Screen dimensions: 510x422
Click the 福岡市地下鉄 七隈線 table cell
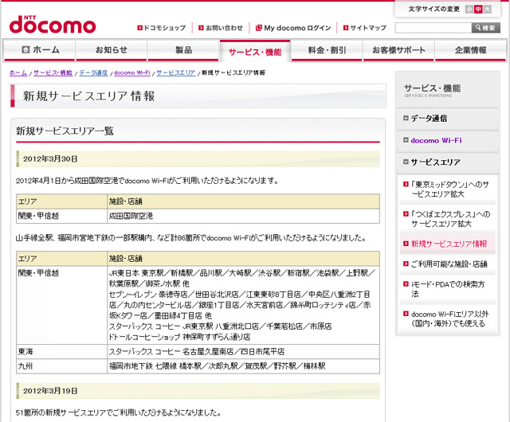click(x=243, y=366)
